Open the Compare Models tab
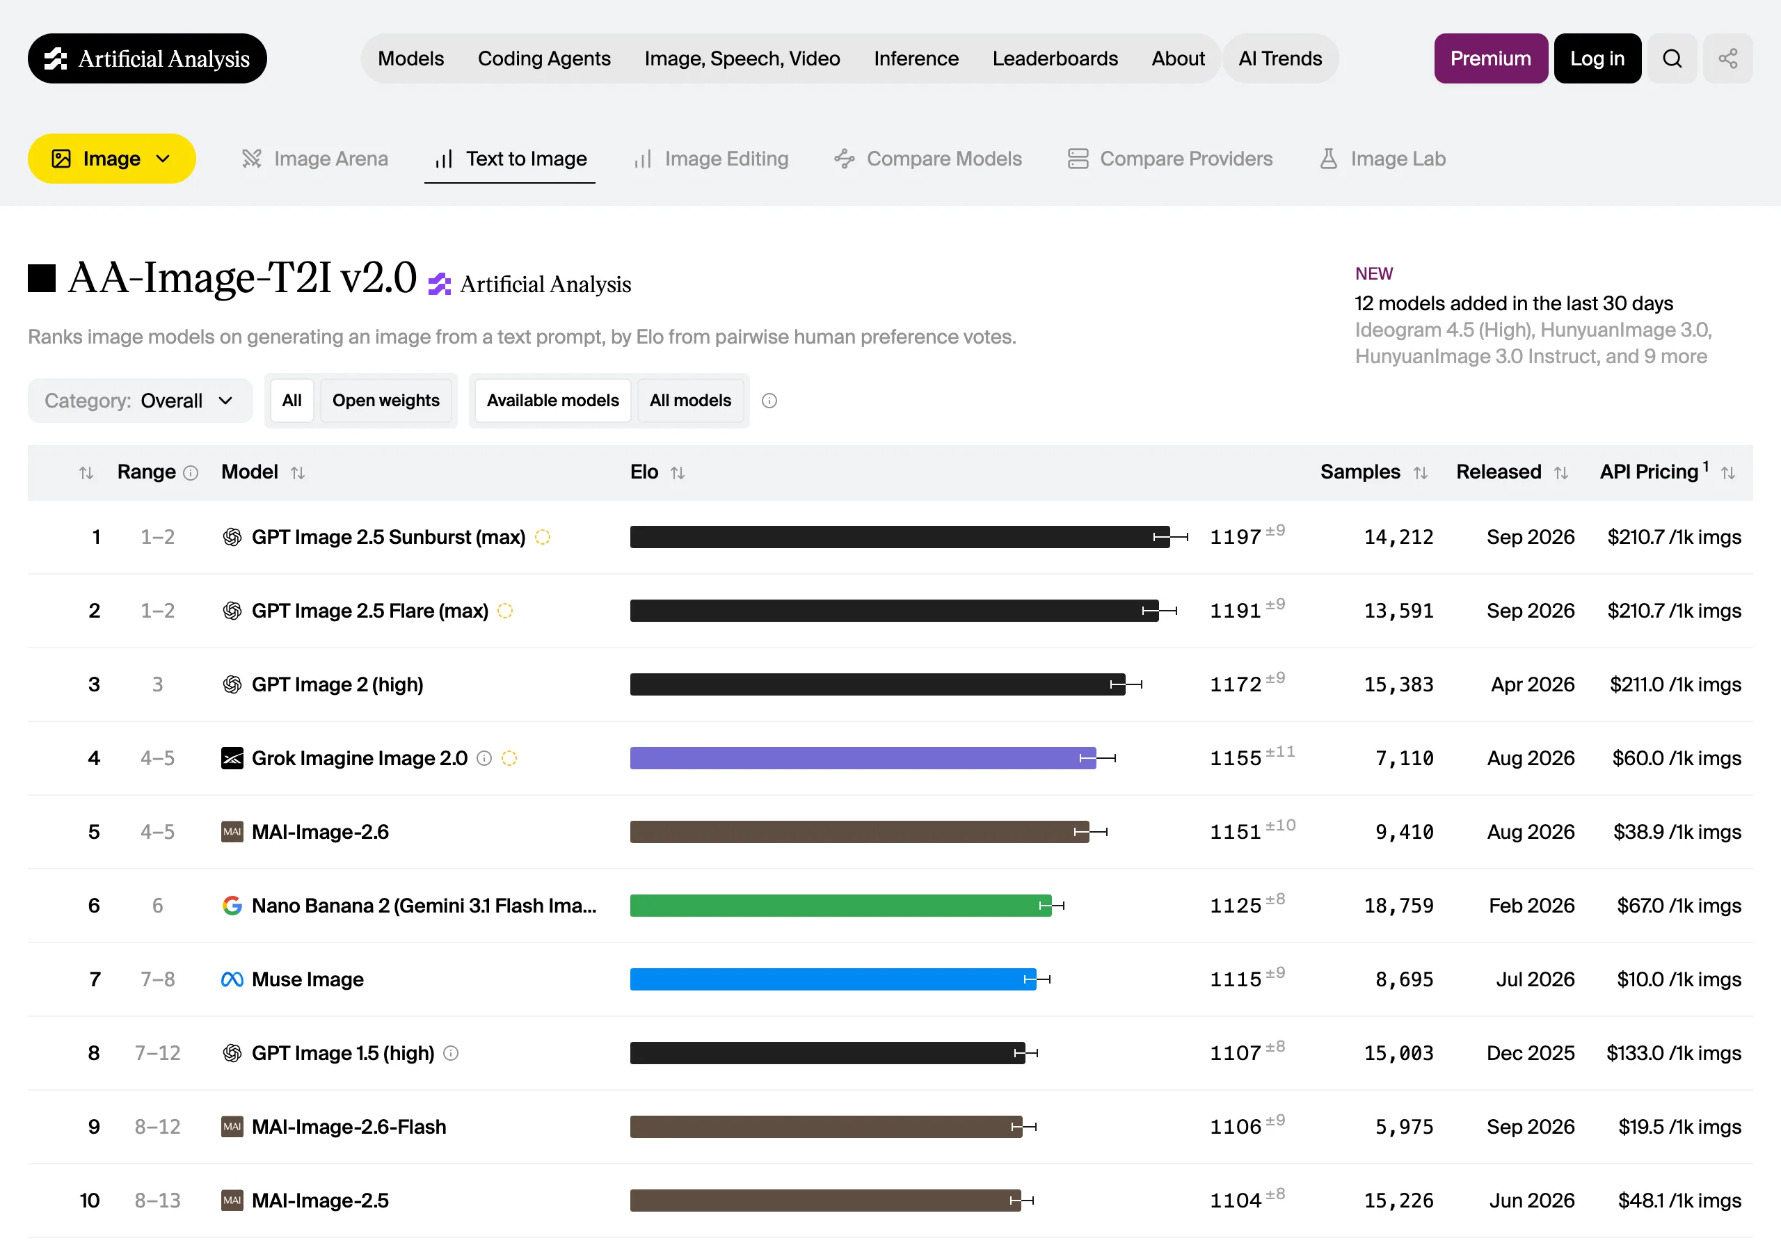The height and width of the screenshot is (1252, 1781). pyautogui.click(x=928, y=159)
